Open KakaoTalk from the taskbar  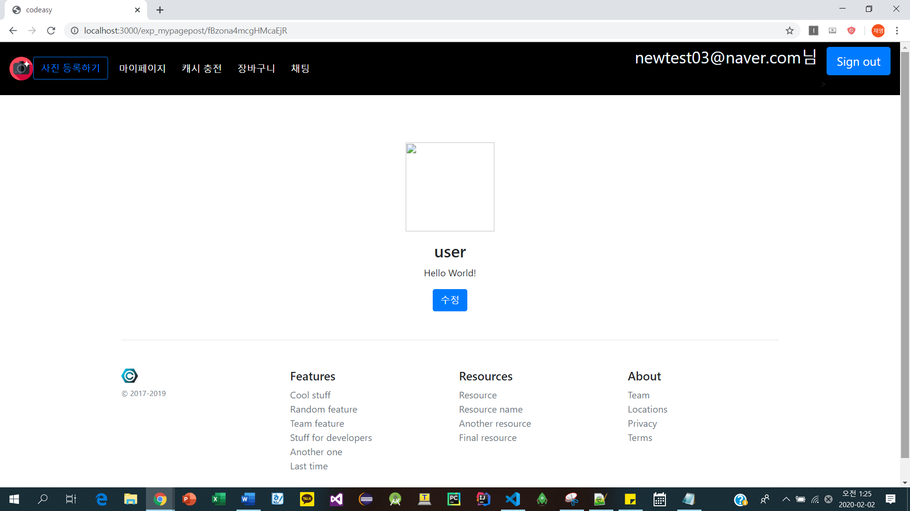307,499
